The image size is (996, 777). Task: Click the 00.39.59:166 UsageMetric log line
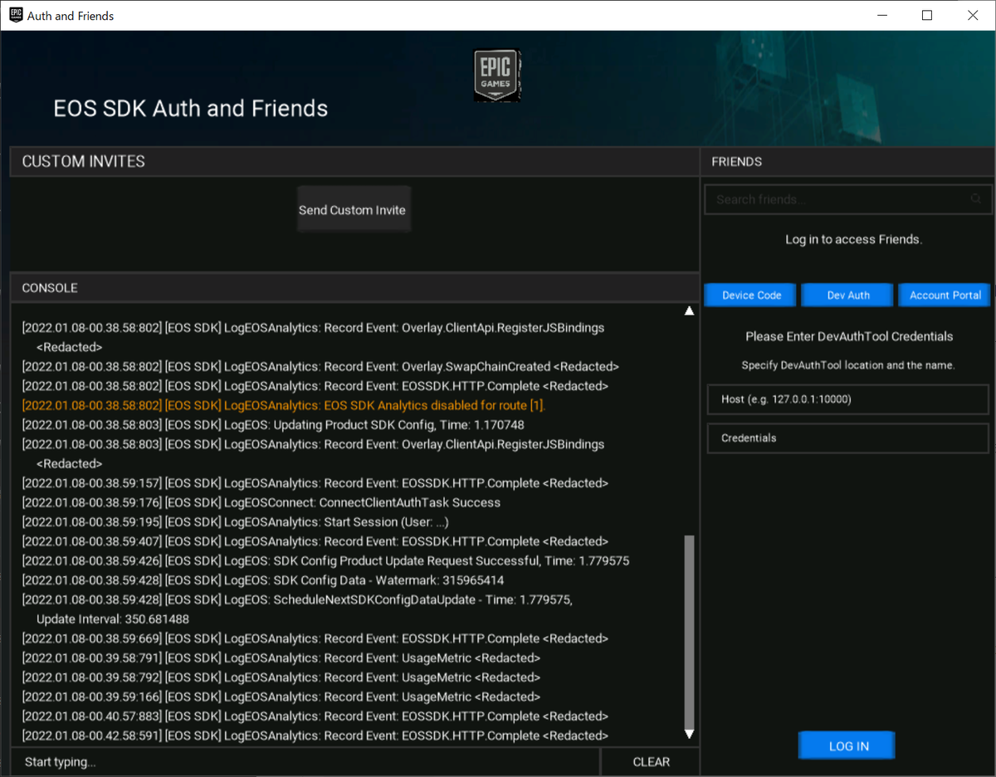click(281, 697)
